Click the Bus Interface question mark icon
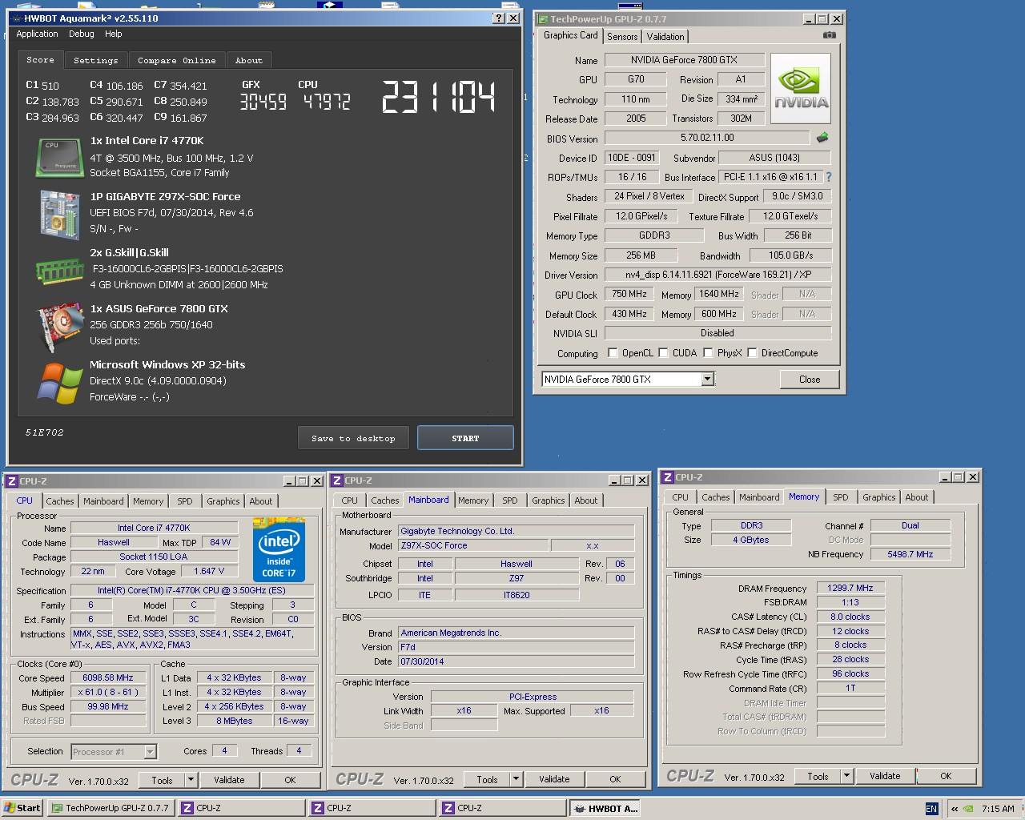The image size is (1025, 820). [829, 177]
